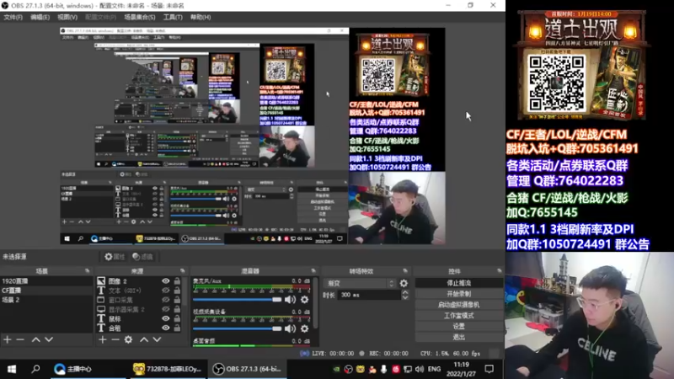Toggle lock on 图像 2 source
The image size is (674, 379).
(177, 281)
